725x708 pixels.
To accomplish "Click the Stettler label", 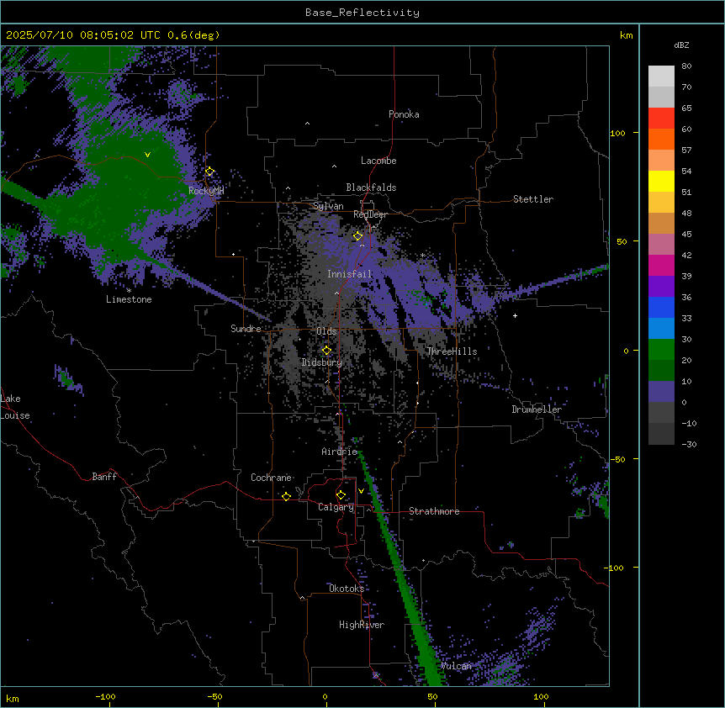I will click(x=533, y=199).
